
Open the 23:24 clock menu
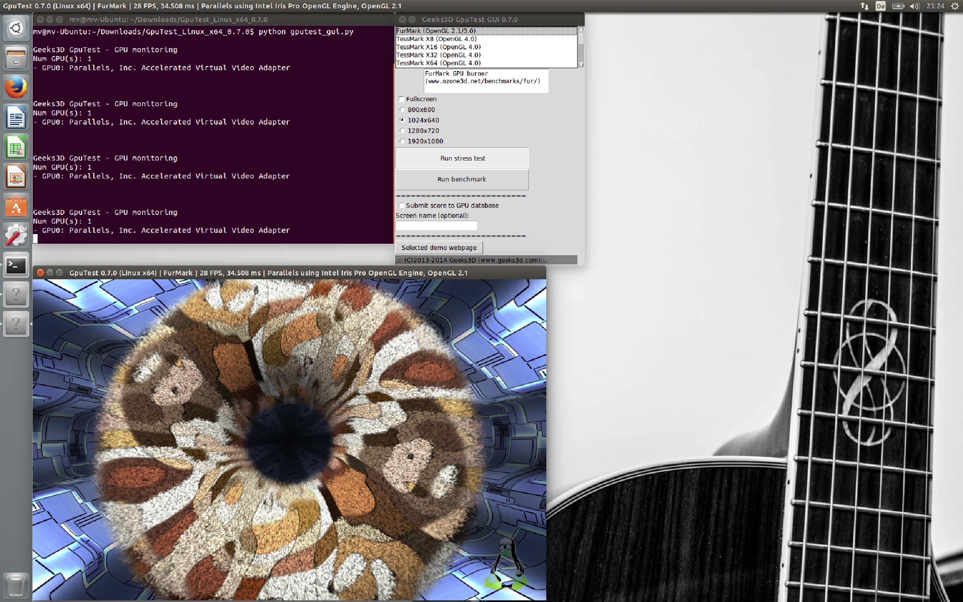pyautogui.click(x=935, y=6)
